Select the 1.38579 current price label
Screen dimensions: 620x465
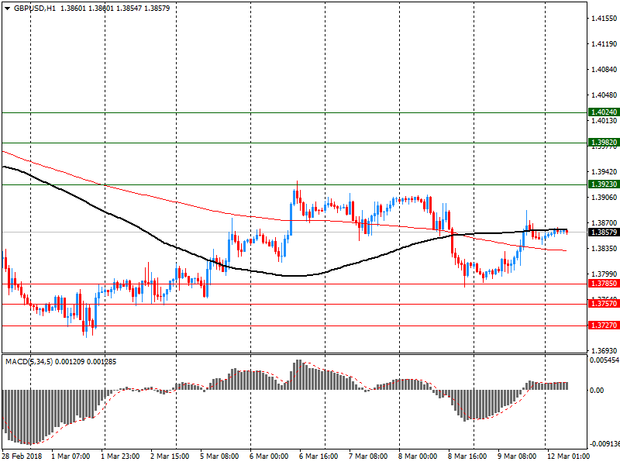(x=604, y=232)
